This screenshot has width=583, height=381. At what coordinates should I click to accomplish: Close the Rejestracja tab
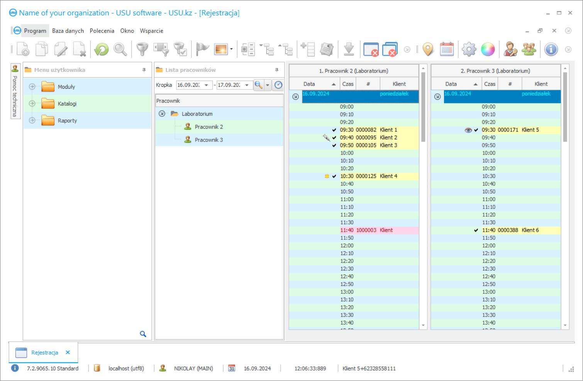pos(68,352)
